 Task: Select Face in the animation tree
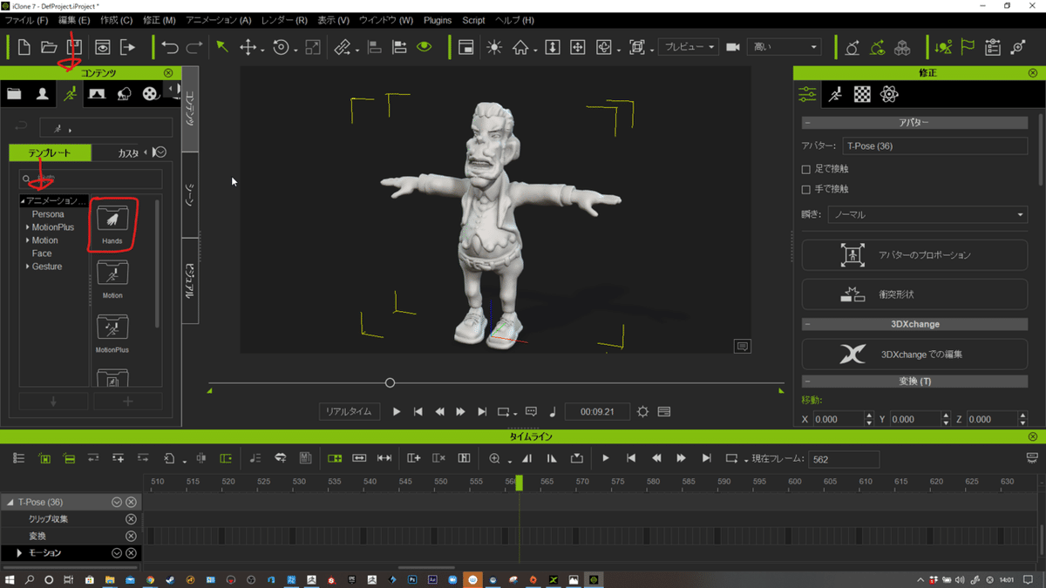[42, 253]
